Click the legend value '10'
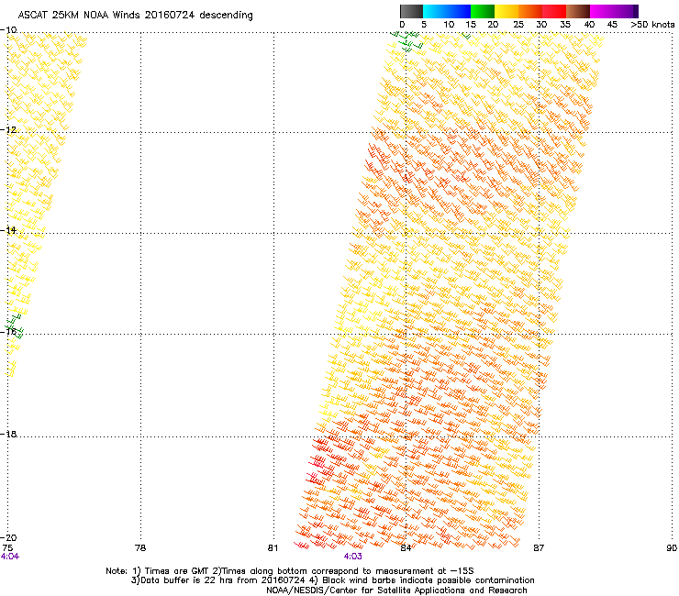The image size is (679, 596). 449,25
